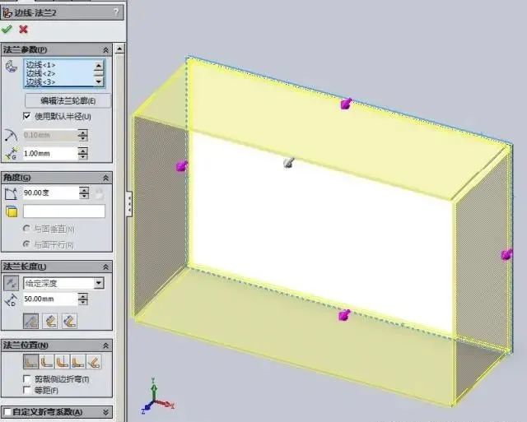This screenshot has width=527, height=422.
Task: Click the panel scrollbar up arrow
Action: coord(119,49)
